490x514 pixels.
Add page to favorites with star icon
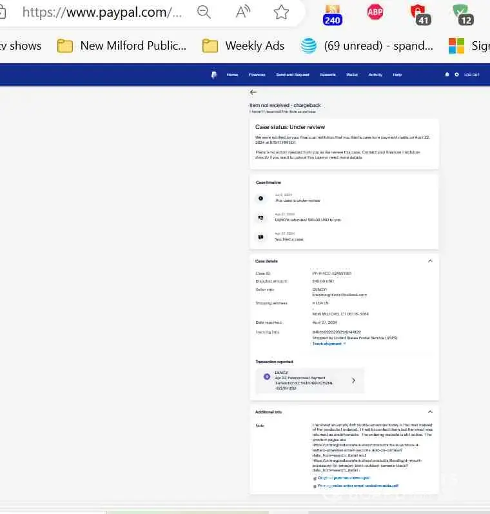pyautogui.click(x=281, y=12)
